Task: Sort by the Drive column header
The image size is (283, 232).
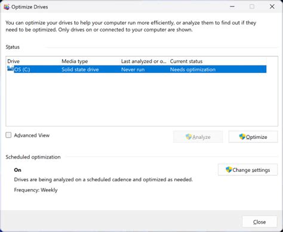Action: pos(14,61)
